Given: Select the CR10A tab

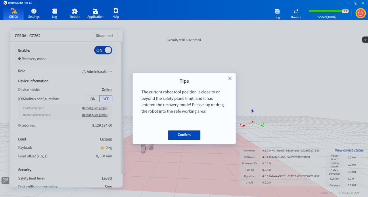Looking at the screenshot, I should [x=14, y=13].
